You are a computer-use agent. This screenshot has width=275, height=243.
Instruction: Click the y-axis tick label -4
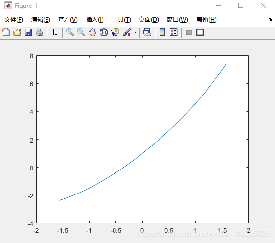pos(30,224)
